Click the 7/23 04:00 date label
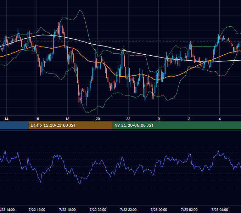Screen dimensions: 241x213 click(220, 209)
